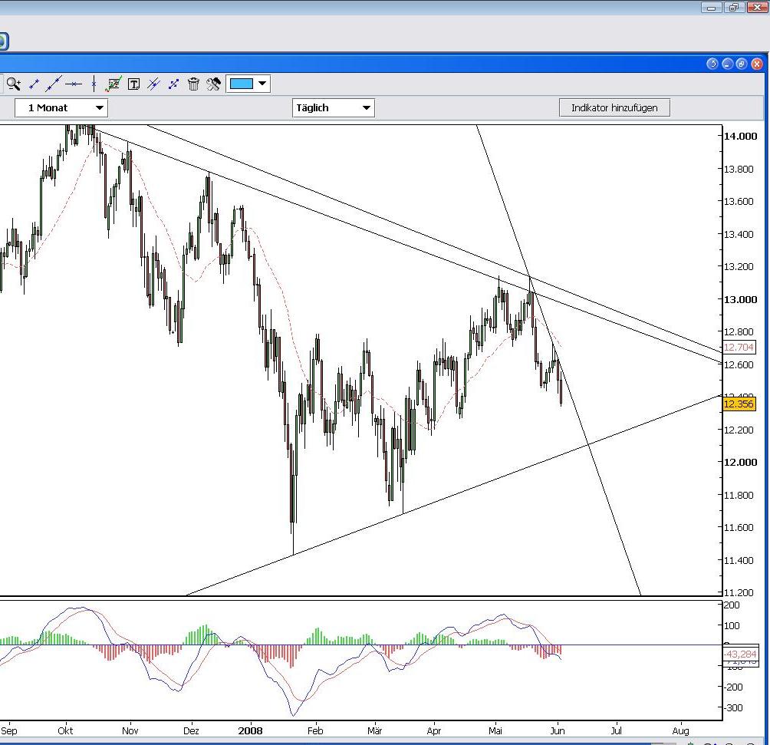Delete drawings with the trash can icon

(x=193, y=84)
